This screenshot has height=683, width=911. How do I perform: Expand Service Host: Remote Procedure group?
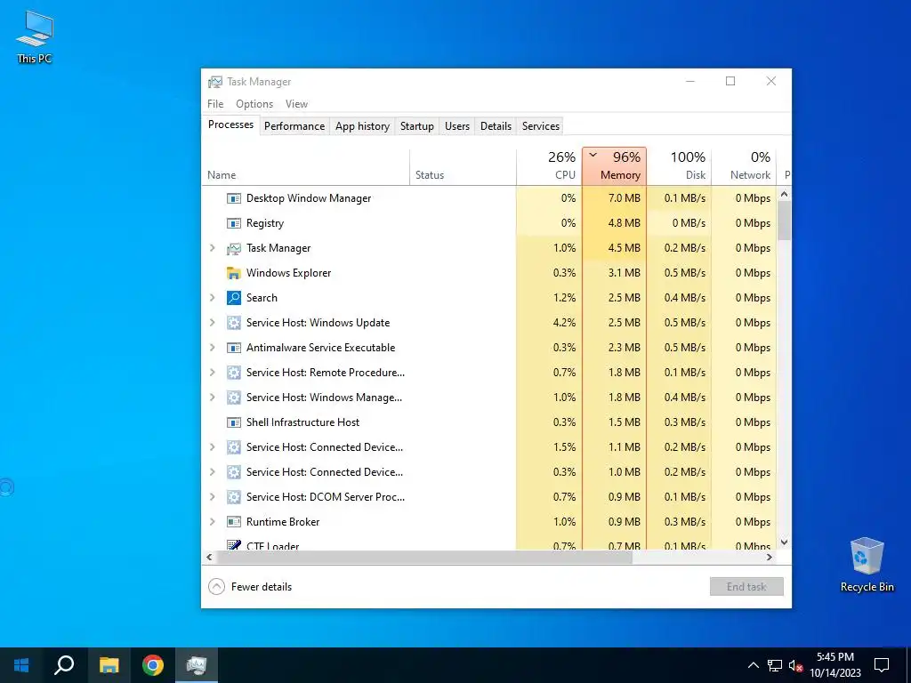213,373
